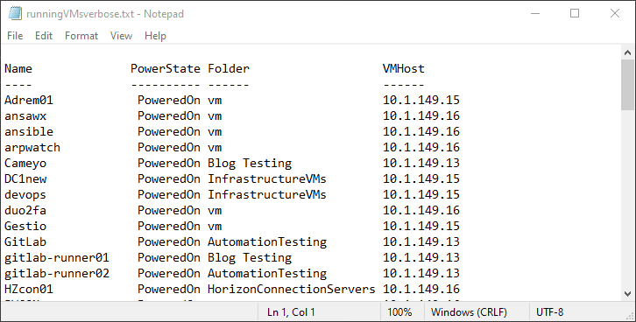Close the Notepad window
This screenshot has height=322, width=636.
tap(615, 13)
